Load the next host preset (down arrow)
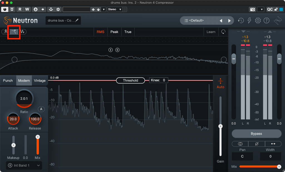285x172 pixels. (98, 9)
